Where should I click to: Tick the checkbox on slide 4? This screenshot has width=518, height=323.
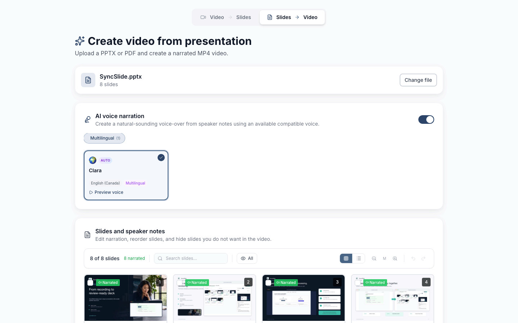pyautogui.click(x=358, y=283)
